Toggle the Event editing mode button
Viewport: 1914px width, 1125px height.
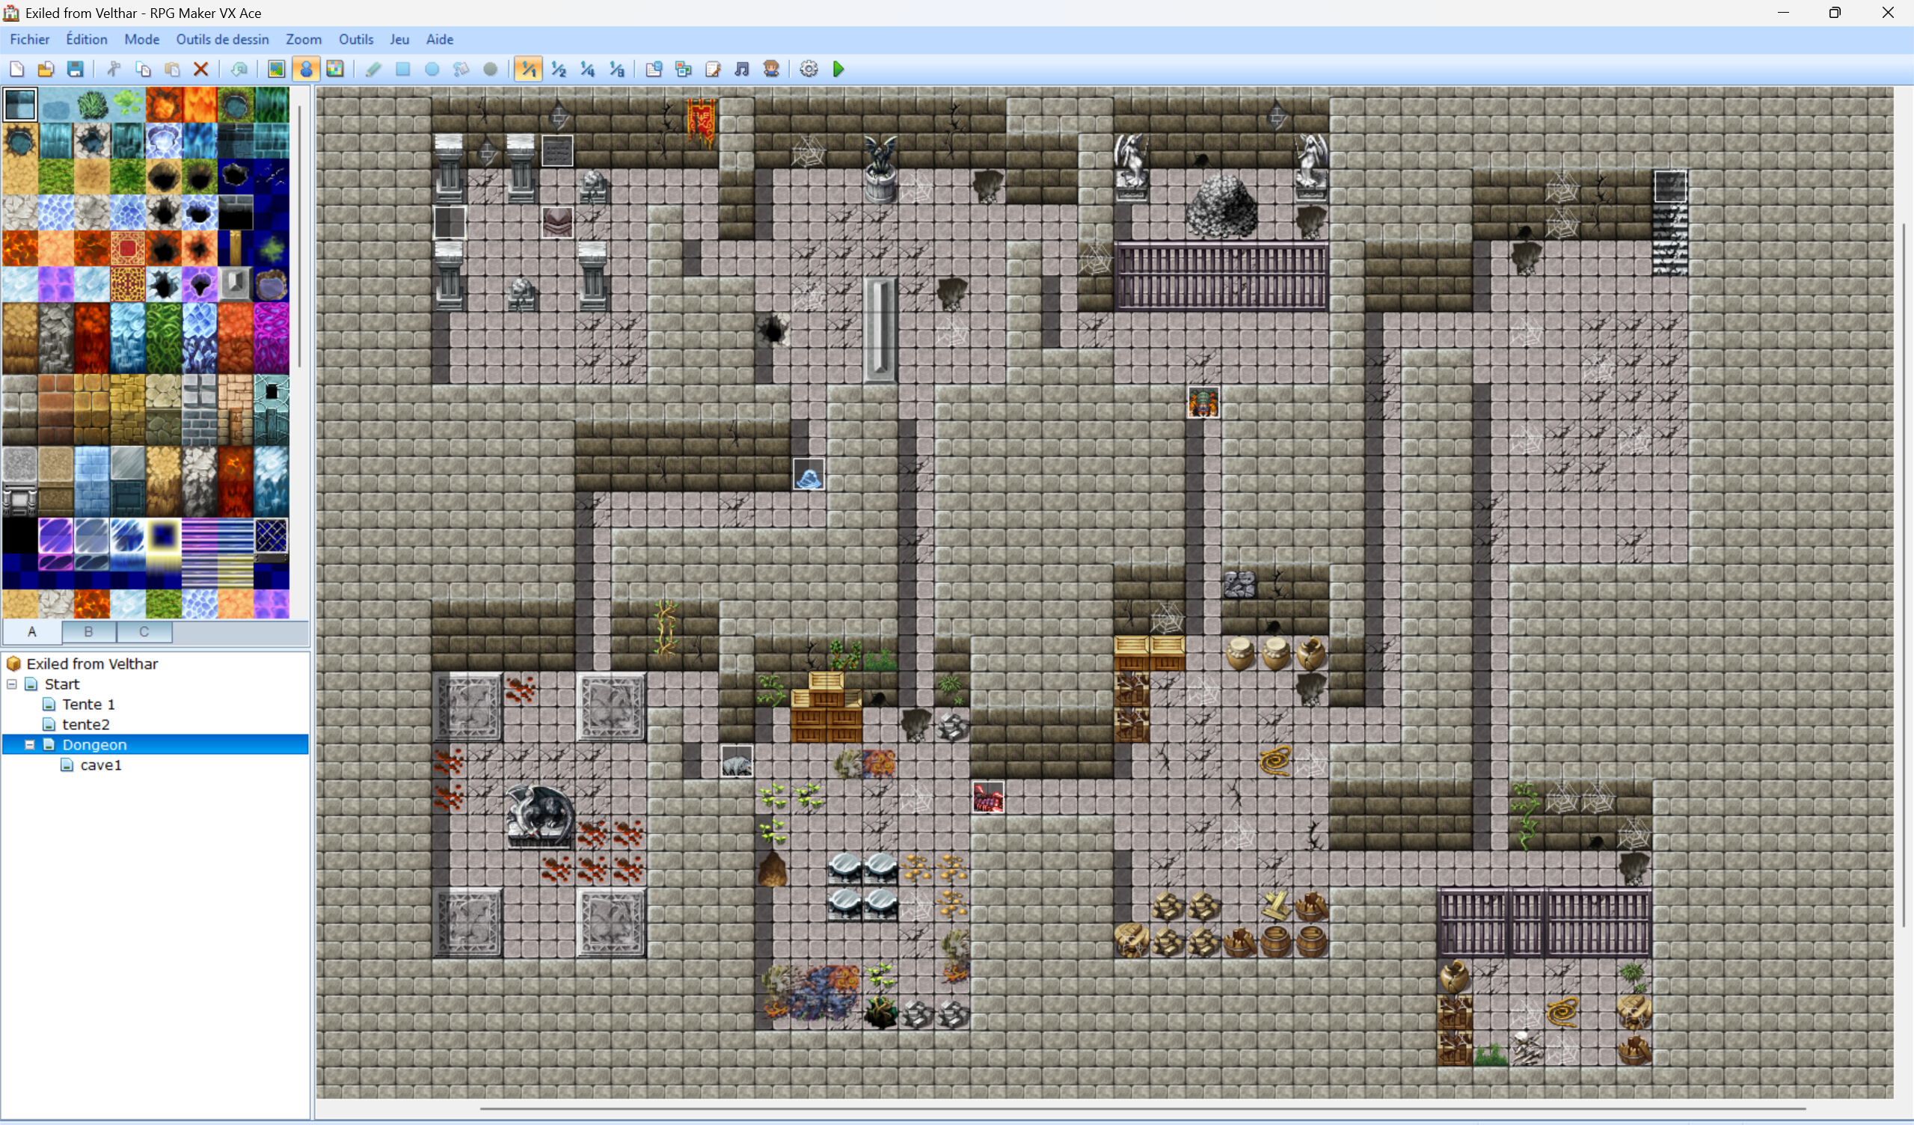[x=306, y=69]
